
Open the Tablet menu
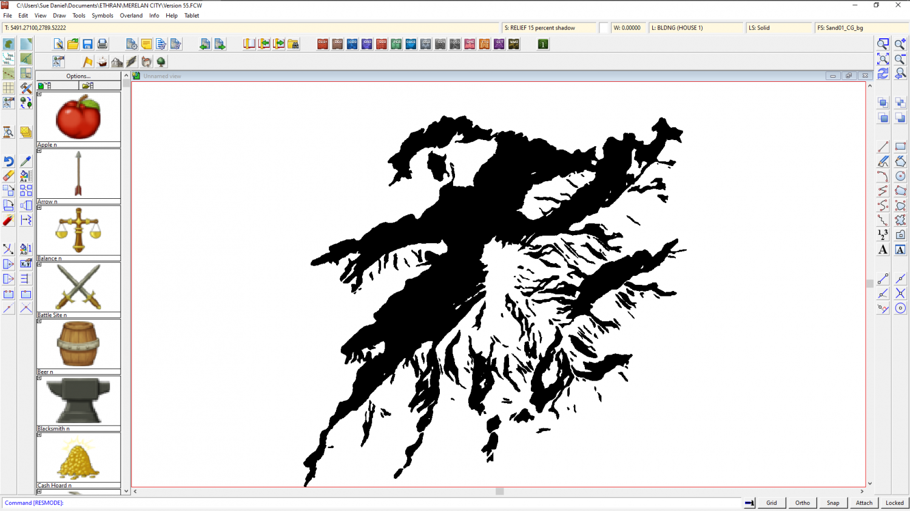(x=192, y=16)
